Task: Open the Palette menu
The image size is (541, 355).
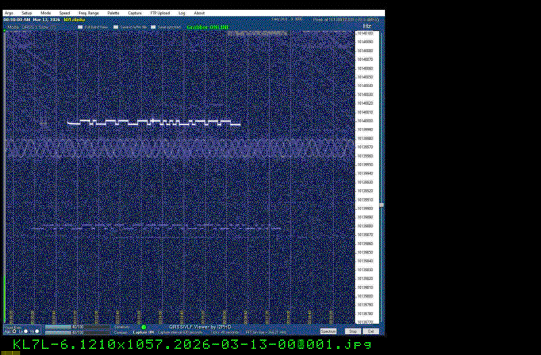Action: click(112, 13)
